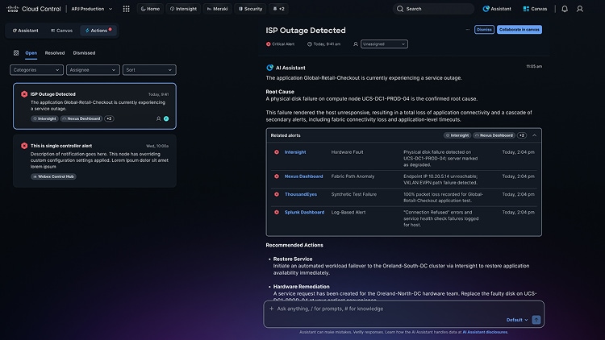Open Canvas from the top header
The image size is (605, 340).
(x=535, y=9)
